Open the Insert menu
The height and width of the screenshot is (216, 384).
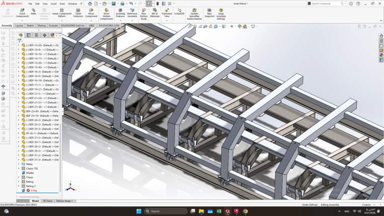(x=53, y=4)
